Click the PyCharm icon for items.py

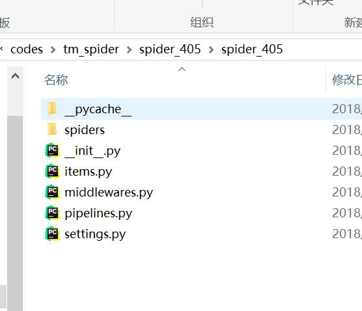click(x=53, y=171)
